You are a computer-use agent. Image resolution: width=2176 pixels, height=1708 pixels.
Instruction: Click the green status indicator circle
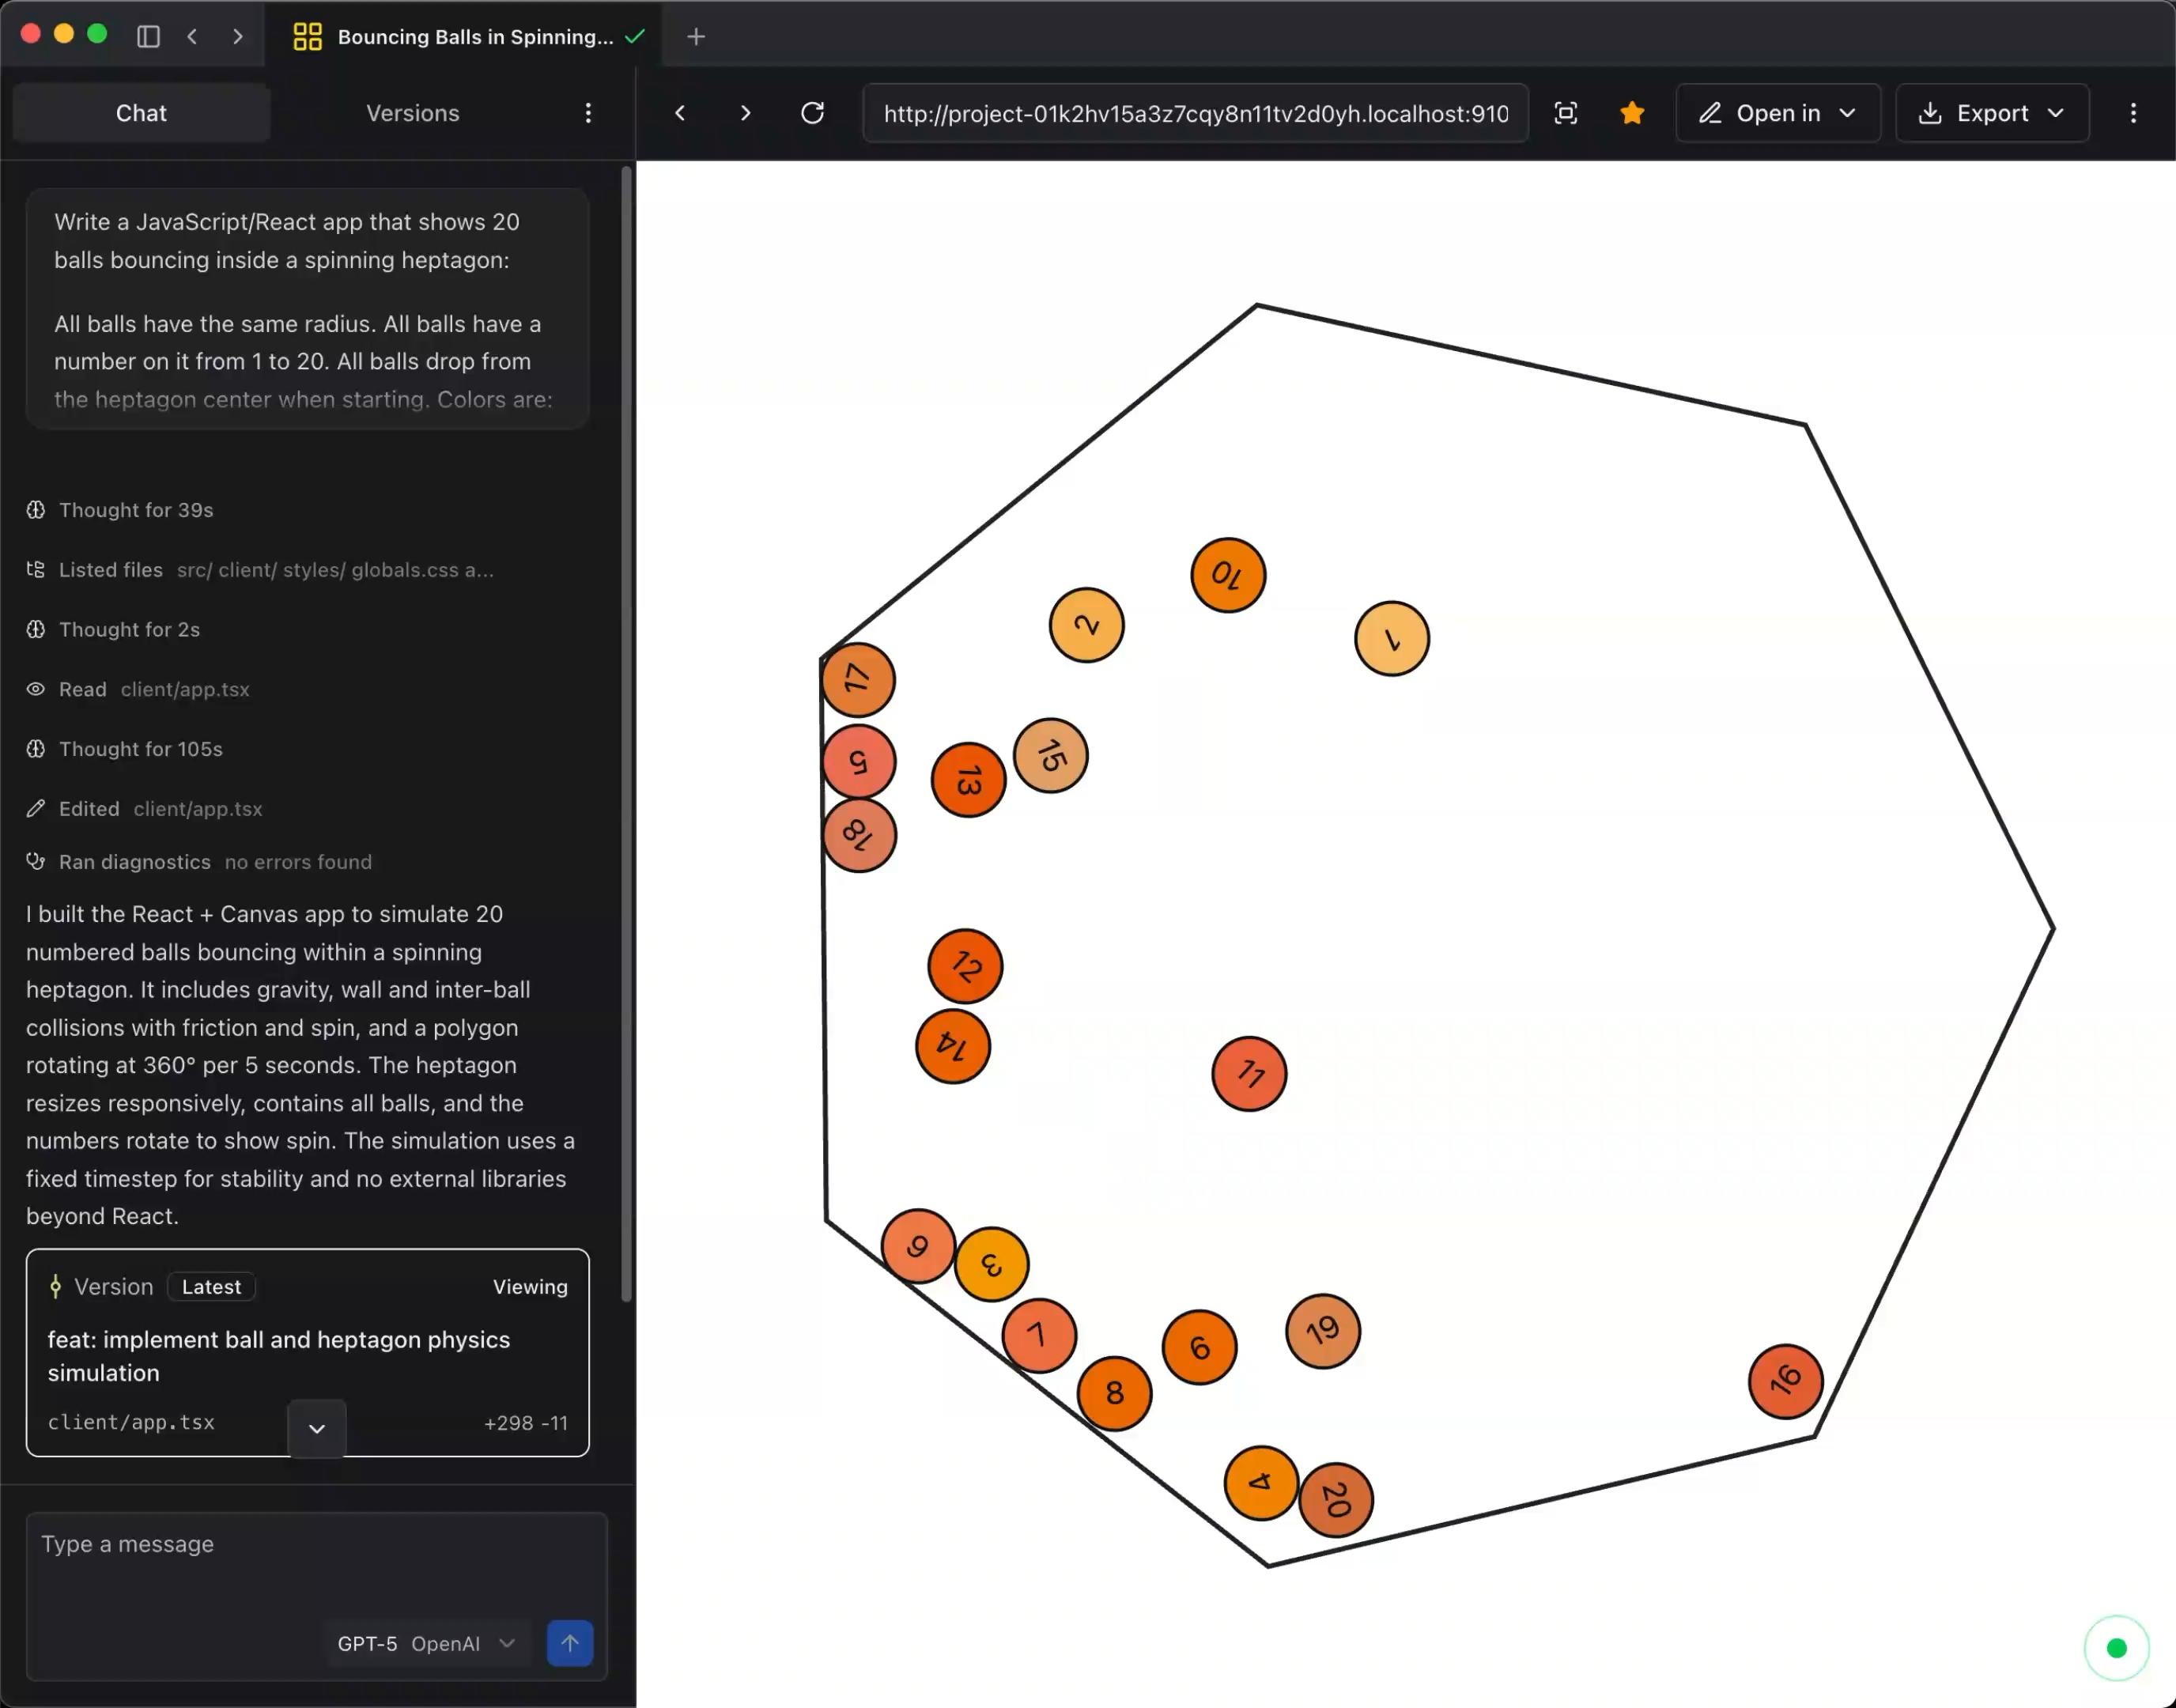2115,1647
